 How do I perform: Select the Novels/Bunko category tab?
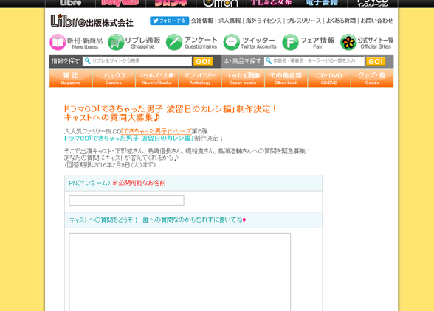pyautogui.click(x=156, y=79)
